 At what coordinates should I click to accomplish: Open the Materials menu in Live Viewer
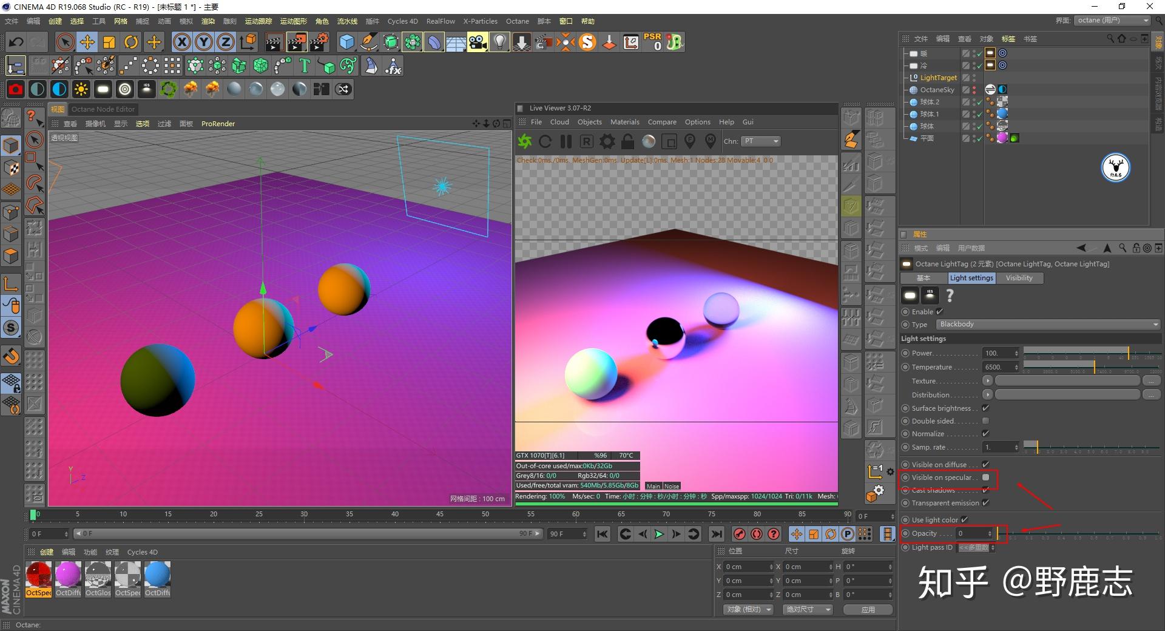pyautogui.click(x=624, y=122)
